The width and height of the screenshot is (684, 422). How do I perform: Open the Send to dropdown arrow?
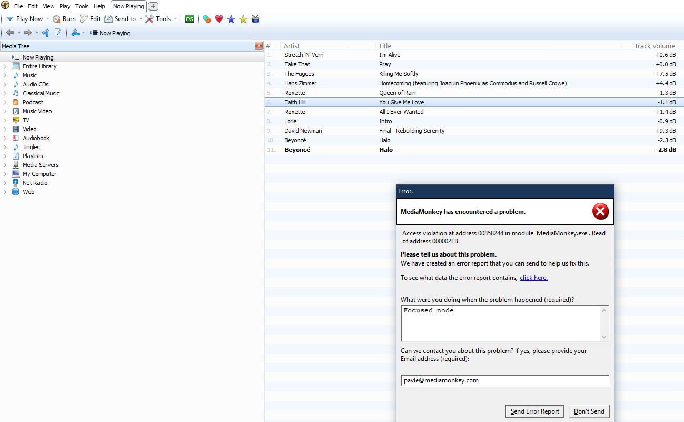click(141, 19)
